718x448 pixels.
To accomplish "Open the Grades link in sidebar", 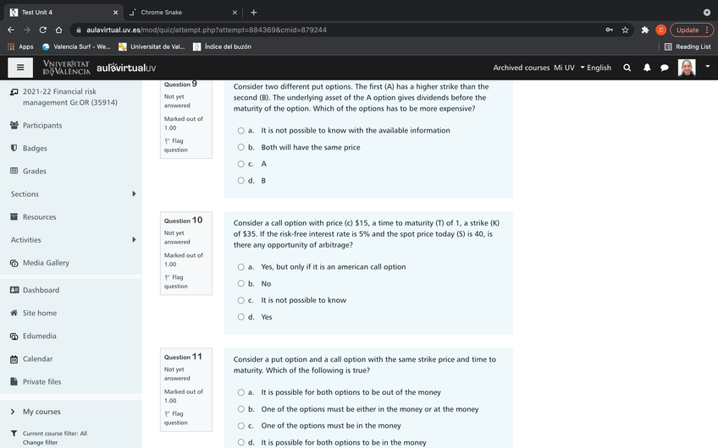I will (x=34, y=171).
